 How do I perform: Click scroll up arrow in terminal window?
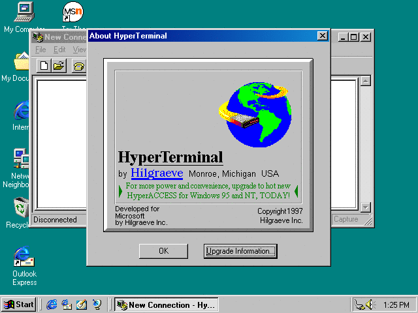coord(366,81)
